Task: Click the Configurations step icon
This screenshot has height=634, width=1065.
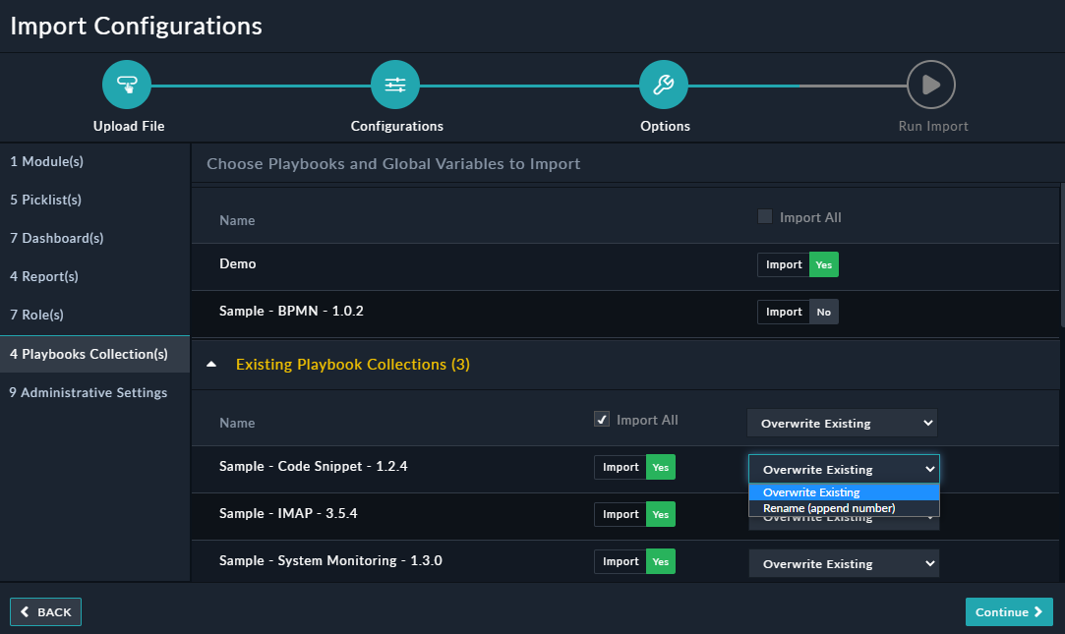Action: tap(395, 85)
